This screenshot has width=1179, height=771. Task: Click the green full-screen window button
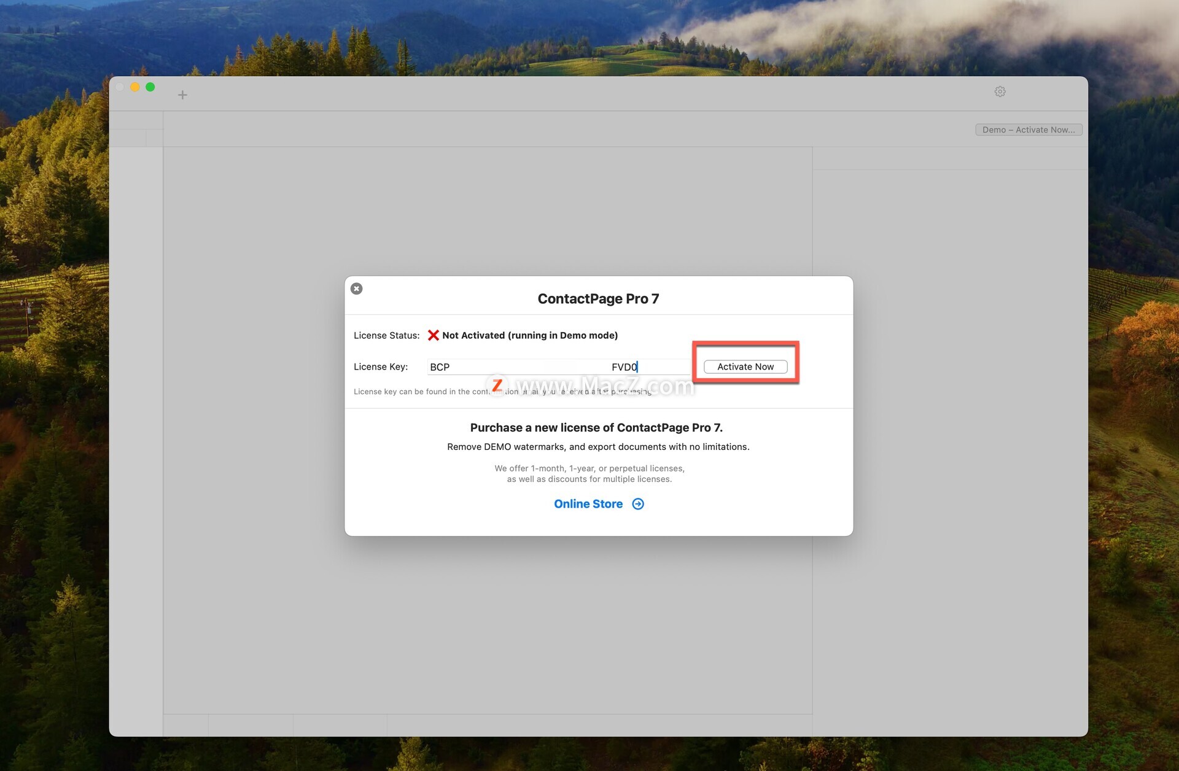(x=150, y=87)
